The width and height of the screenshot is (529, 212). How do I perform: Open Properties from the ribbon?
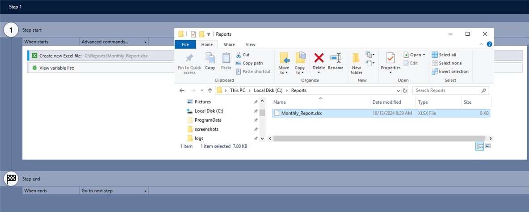390,58
